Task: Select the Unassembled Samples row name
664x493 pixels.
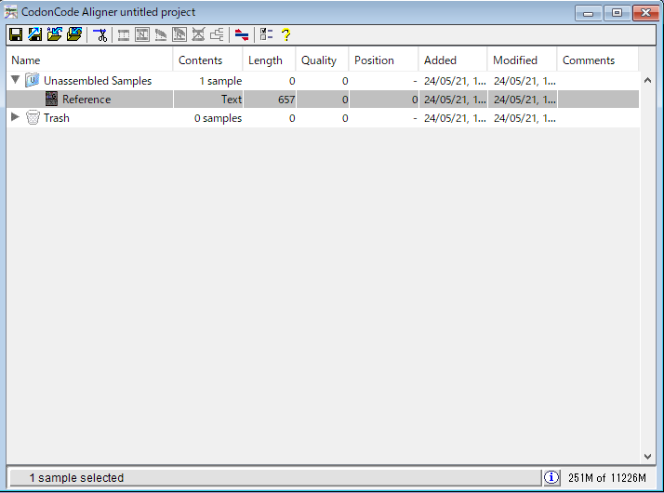Action: pyautogui.click(x=98, y=81)
